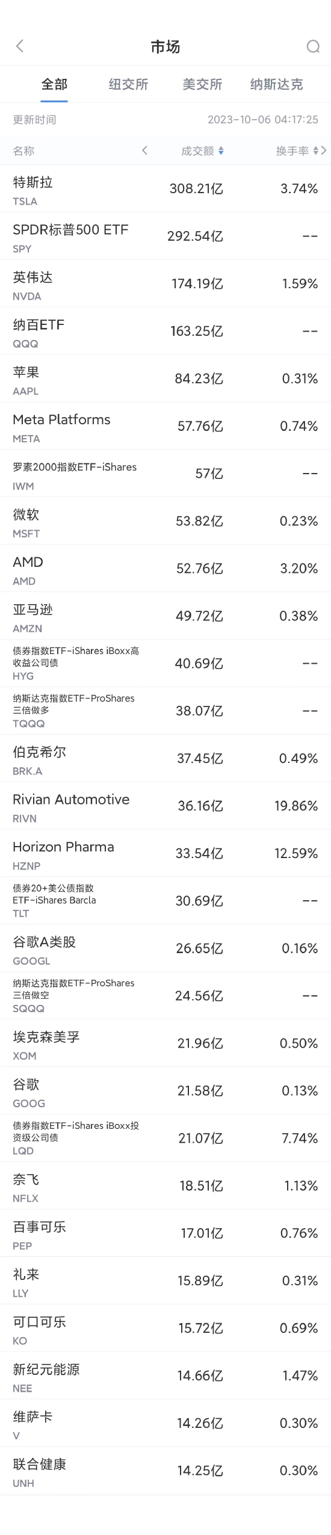Open 联合健康 UNH row

coord(165,1471)
